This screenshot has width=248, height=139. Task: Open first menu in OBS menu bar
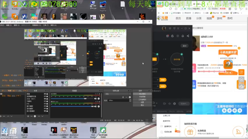click(x=2, y=25)
